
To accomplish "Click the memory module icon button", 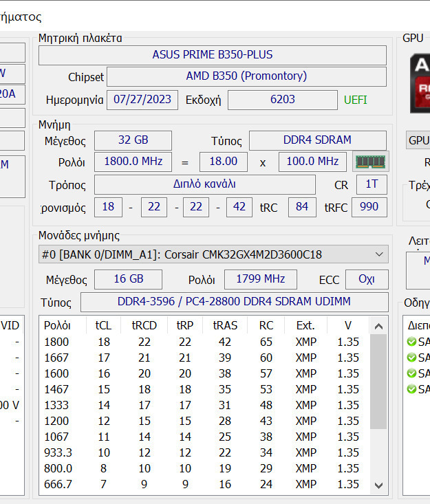I will coord(371,162).
